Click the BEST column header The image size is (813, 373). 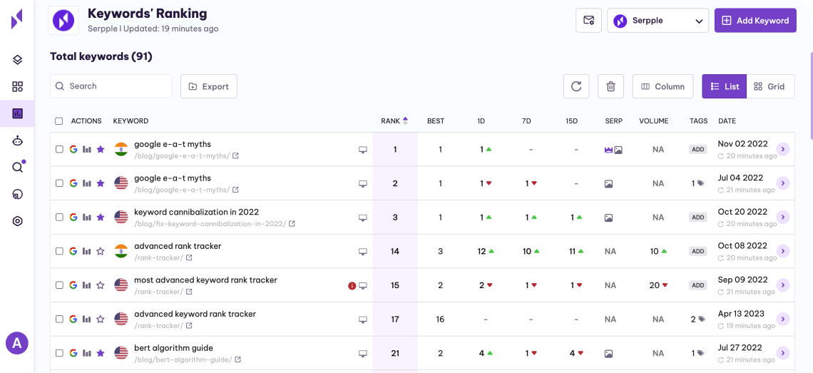436,121
